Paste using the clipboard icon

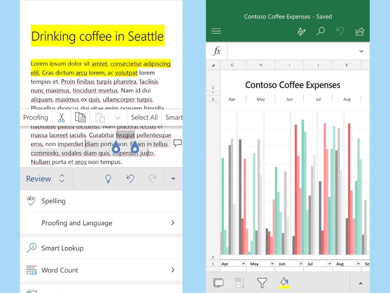pyautogui.click(x=100, y=117)
